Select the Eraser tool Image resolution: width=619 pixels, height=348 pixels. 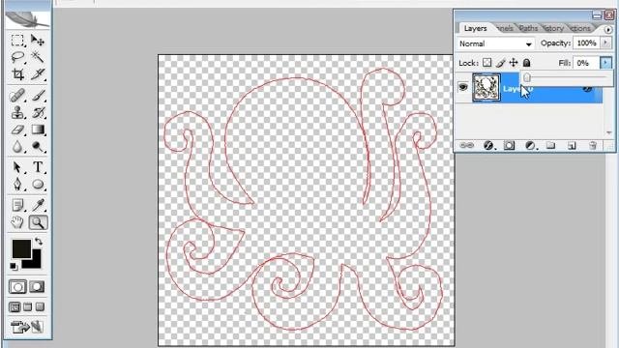[x=17, y=130]
